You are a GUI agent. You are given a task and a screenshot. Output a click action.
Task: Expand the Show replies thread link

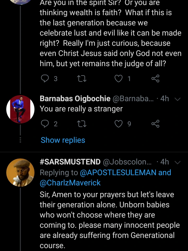63,140
